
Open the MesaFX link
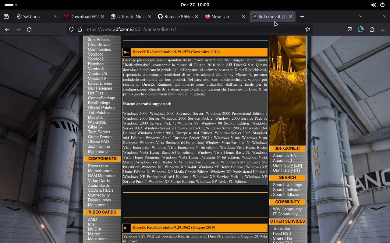[x=95, y=118]
